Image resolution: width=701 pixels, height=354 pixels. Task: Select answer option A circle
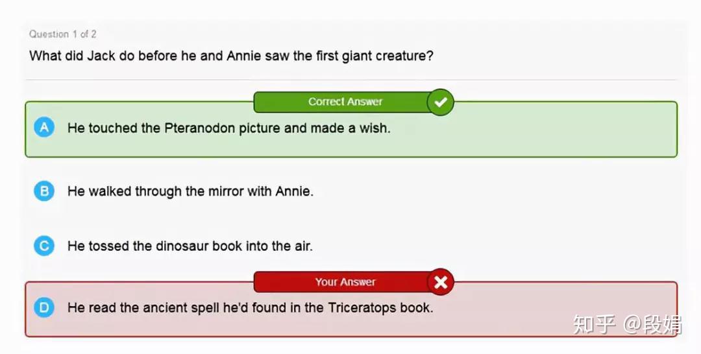44,128
